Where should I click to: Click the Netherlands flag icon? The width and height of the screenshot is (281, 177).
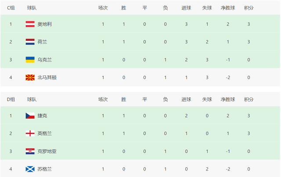(x=30, y=42)
